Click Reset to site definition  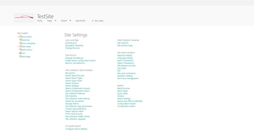[75, 63]
